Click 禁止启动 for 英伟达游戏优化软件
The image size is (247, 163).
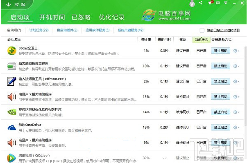pyautogui.click(x=220, y=112)
